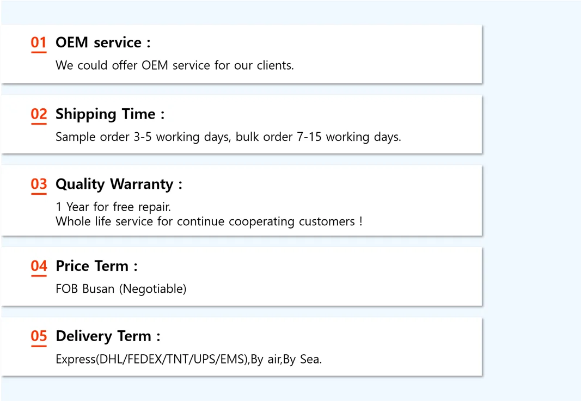Click the FOB Busan (Negotiable) text
The width and height of the screenshot is (581, 401).
(x=121, y=289)
